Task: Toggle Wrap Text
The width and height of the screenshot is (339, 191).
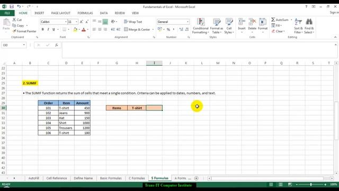Action: 133,22
